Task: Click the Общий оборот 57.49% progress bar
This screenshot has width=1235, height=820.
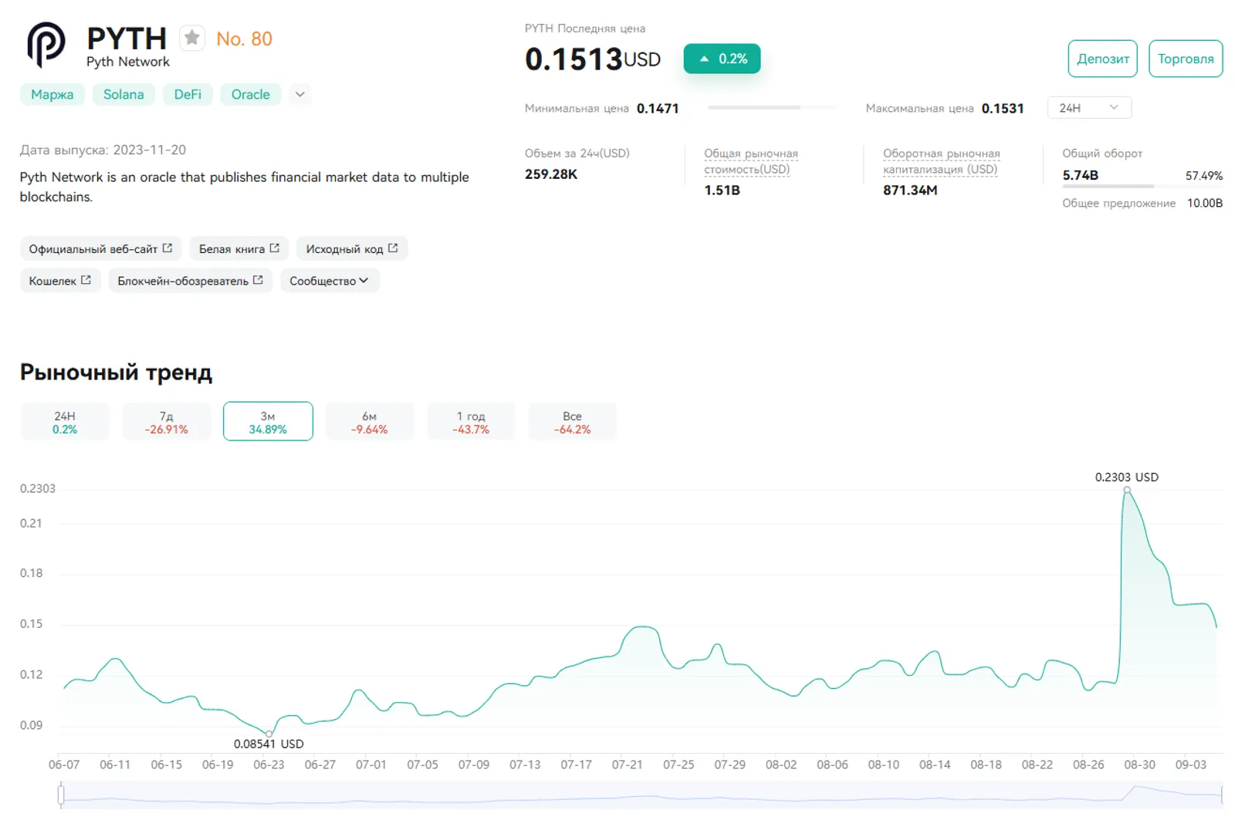Action: point(1142,186)
